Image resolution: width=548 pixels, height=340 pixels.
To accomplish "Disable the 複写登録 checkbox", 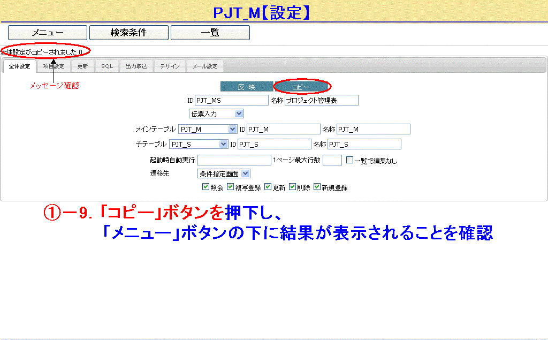I will [x=231, y=187].
